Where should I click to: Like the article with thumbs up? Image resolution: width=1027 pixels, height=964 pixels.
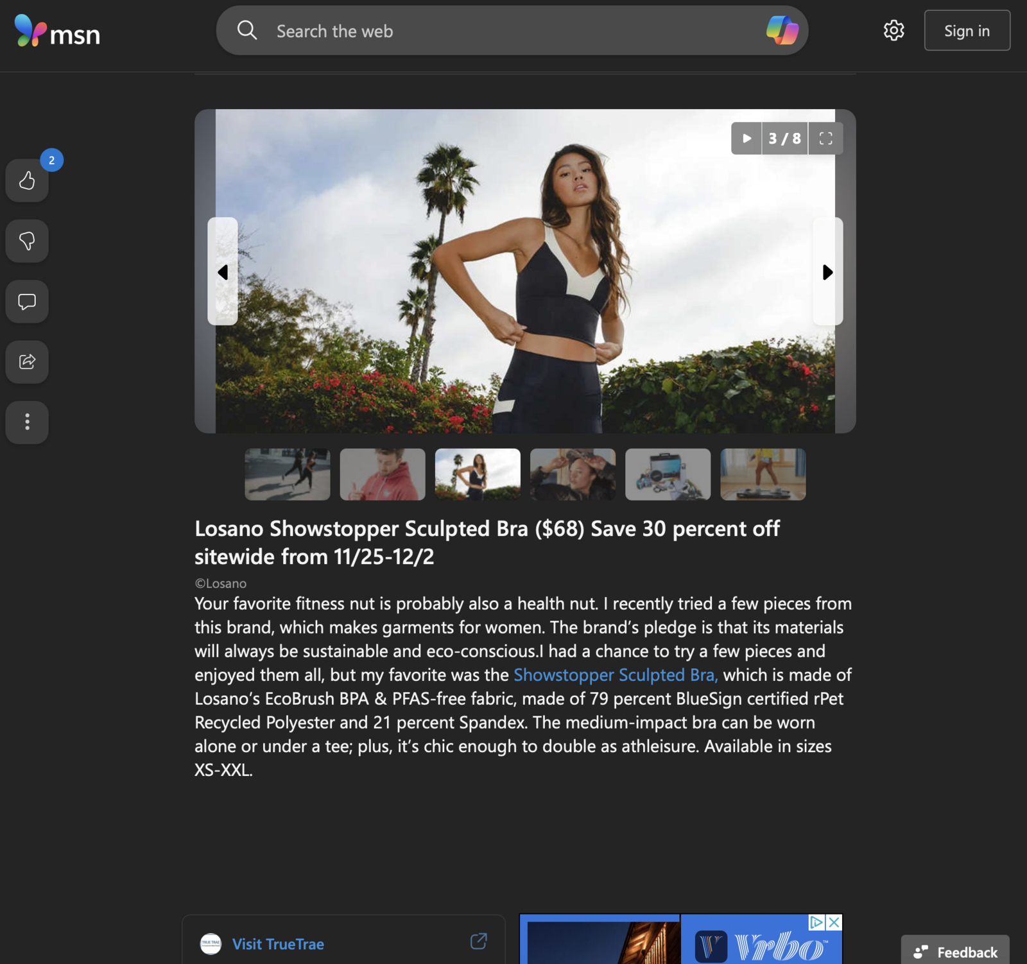[x=27, y=180]
